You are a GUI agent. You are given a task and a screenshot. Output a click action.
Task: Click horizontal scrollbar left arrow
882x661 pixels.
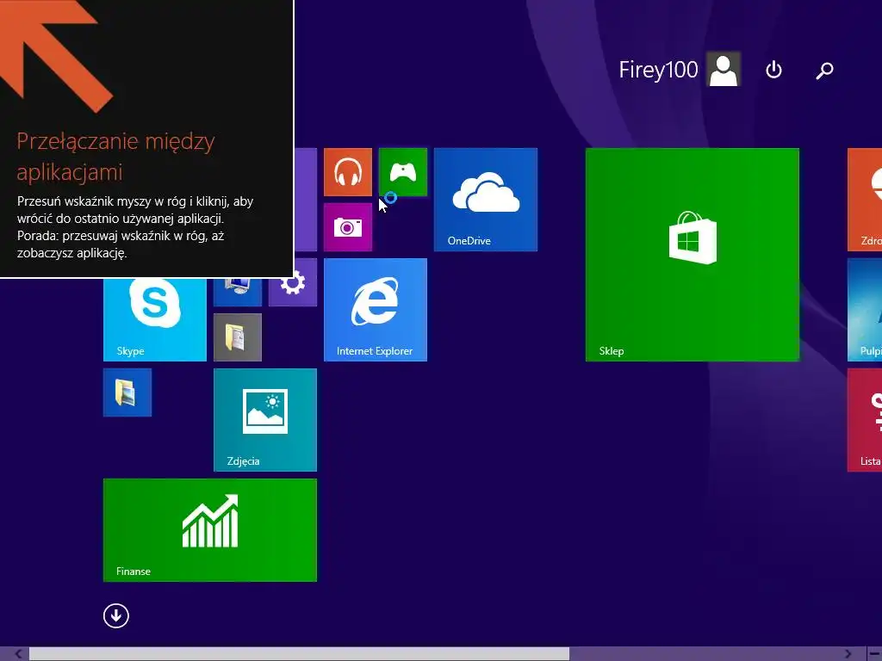click(18, 654)
